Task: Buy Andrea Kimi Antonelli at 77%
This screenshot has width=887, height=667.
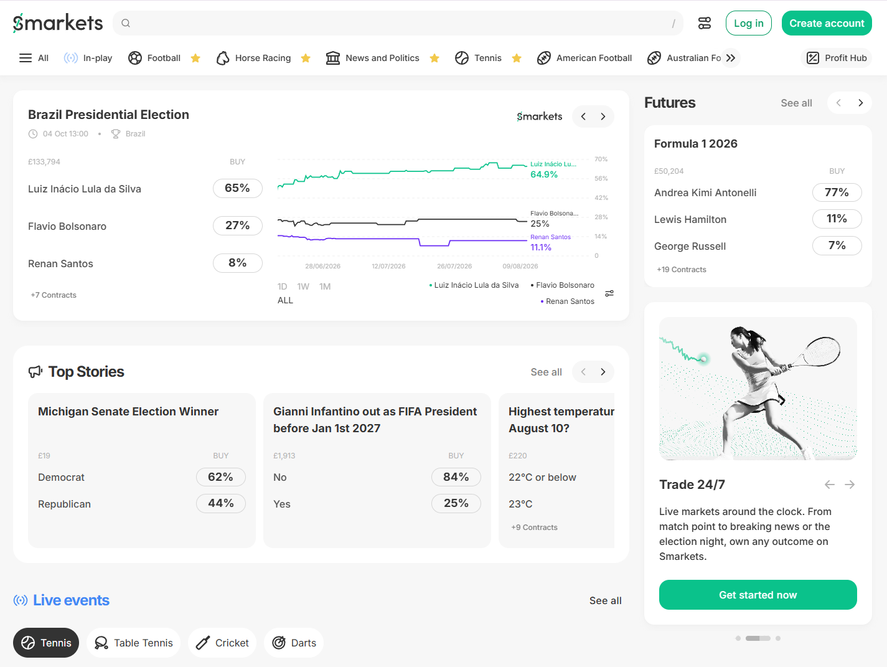Action: (837, 192)
